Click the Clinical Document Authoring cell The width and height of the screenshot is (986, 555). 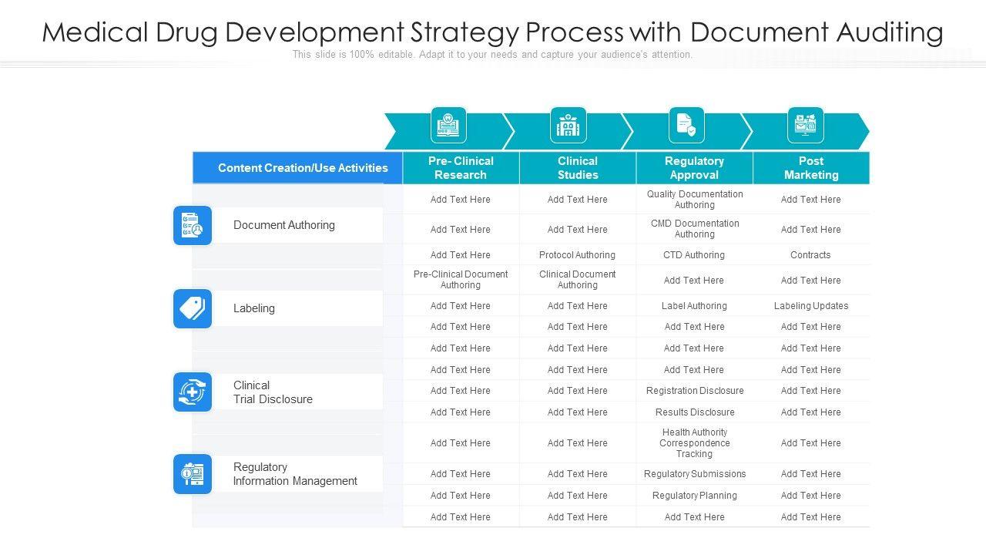coord(578,280)
